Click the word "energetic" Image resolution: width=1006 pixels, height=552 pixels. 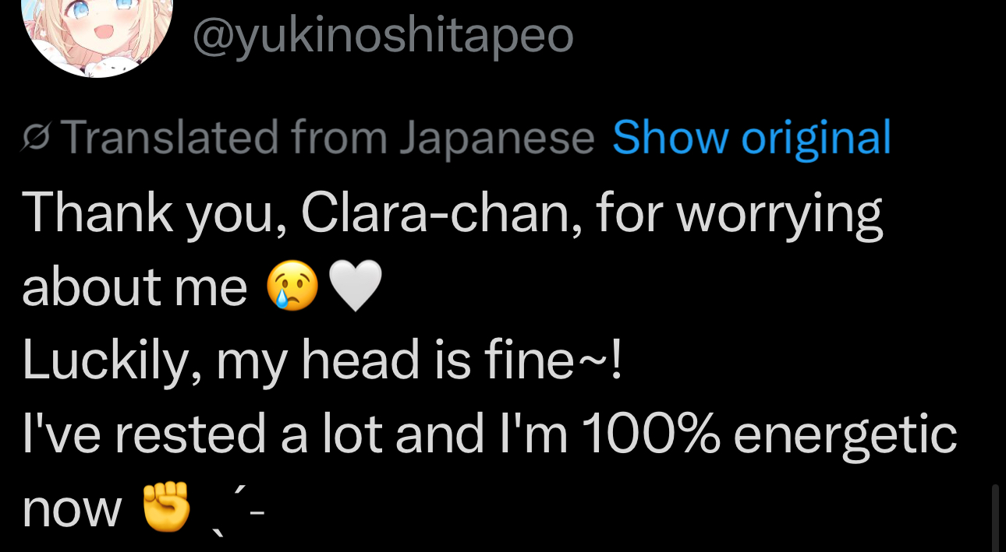tap(845, 434)
